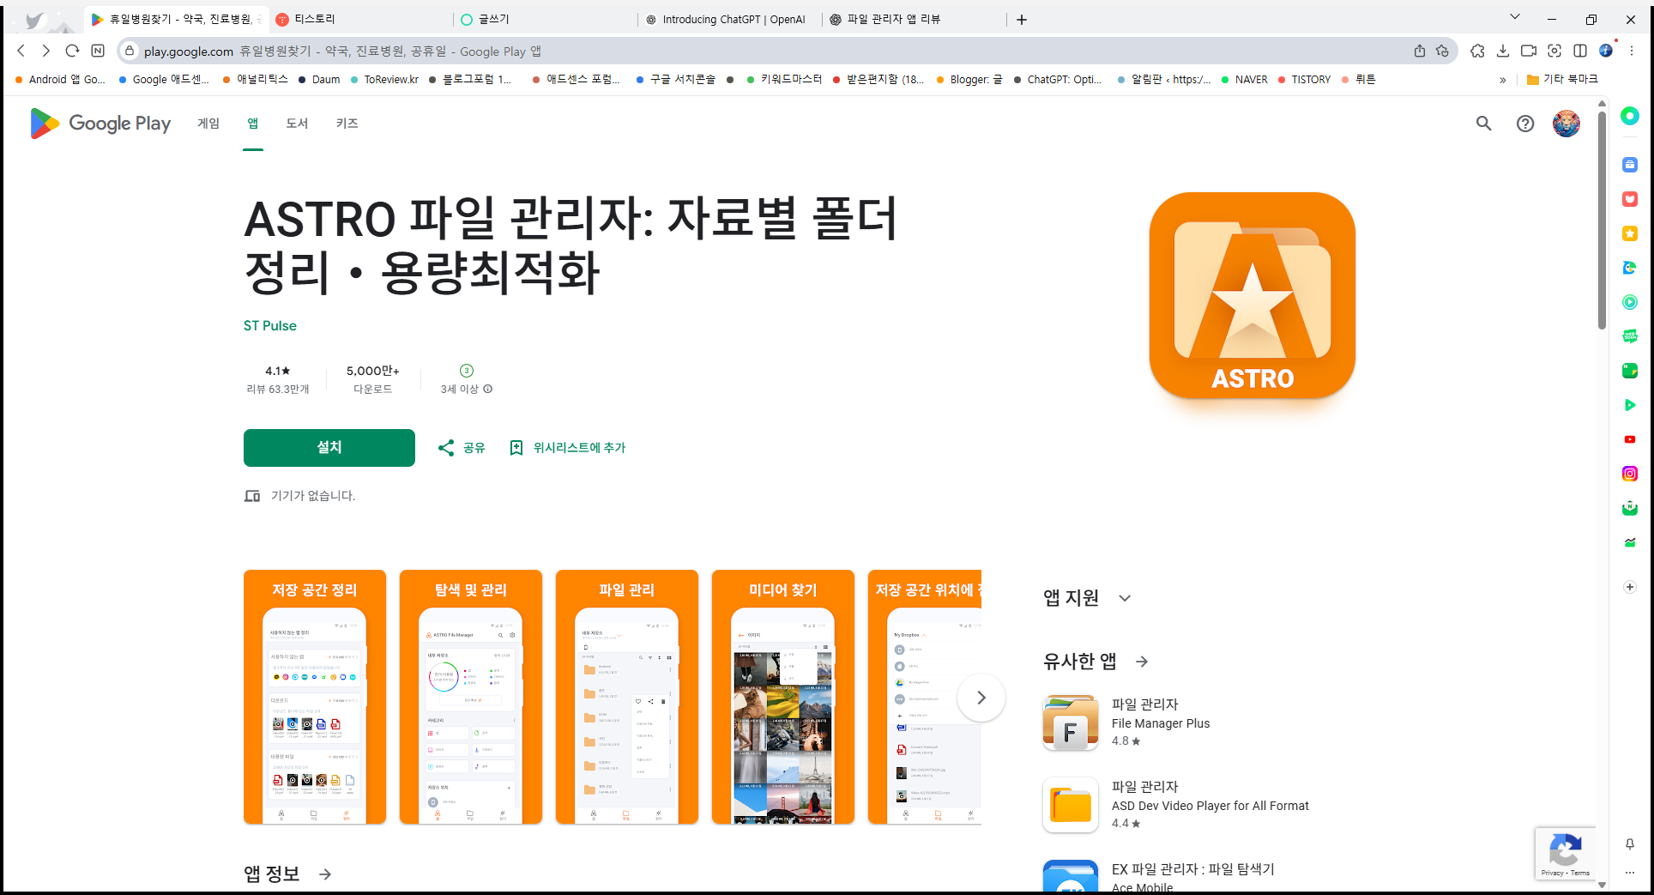1654x895 pixels.
Task: Open YouTube from the sidebar
Action: click(1630, 439)
